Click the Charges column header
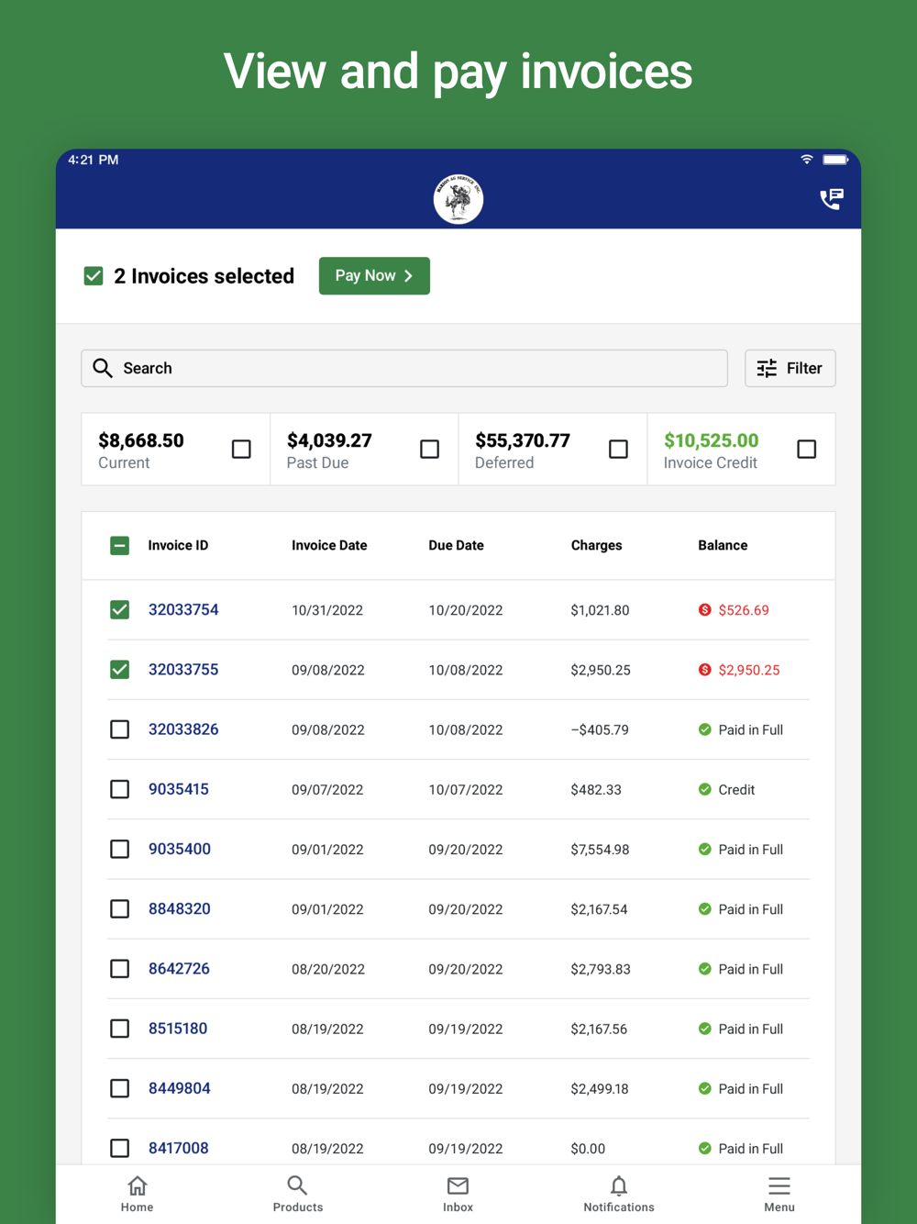Image resolution: width=917 pixels, height=1224 pixels. coord(596,546)
